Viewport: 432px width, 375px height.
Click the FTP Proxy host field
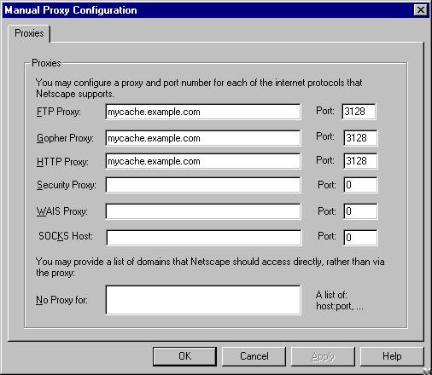pyautogui.click(x=203, y=112)
